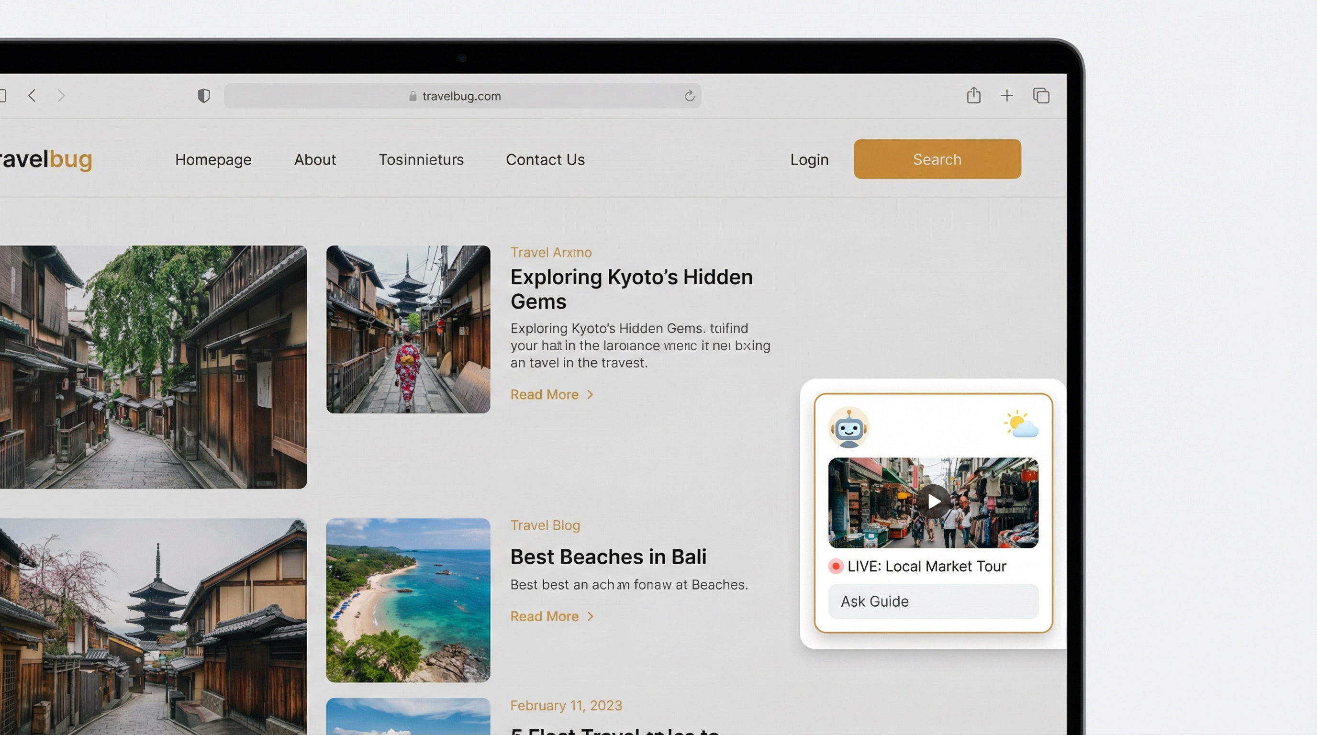Open the privacy shield icon
Screen dimensions: 1317x735
click(203, 96)
